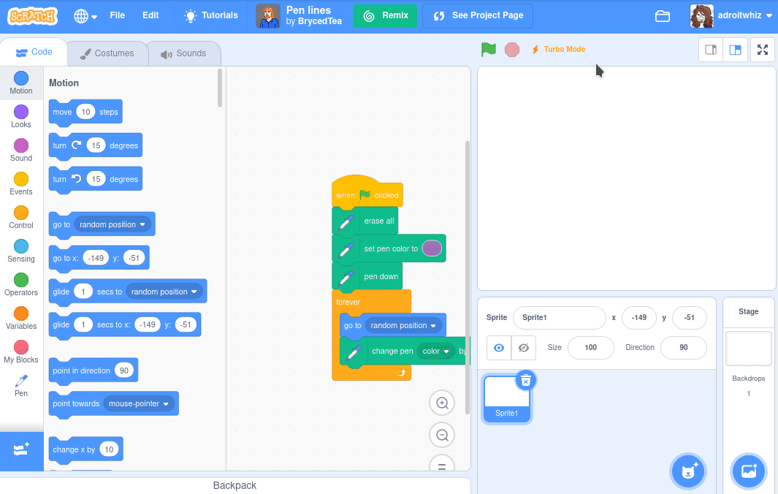
Task: Open the Scratch logo home link
Action: click(x=33, y=16)
